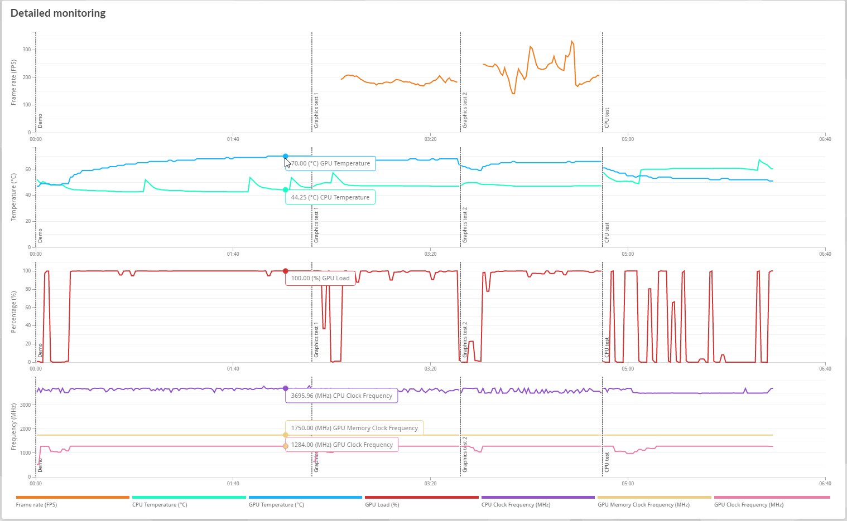Click Demo marker label in Frame rate chart
This screenshot has height=521, width=847.
[40, 121]
